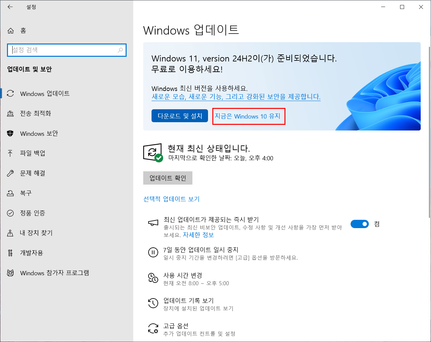Click the 업데이트 확인 button
The height and width of the screenshot is (342, 431).
pos(168,178)
